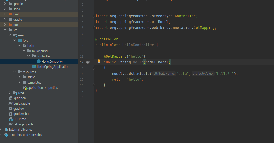Expand the static folder chevron
The image size is (274, 143).
(19, 77)
